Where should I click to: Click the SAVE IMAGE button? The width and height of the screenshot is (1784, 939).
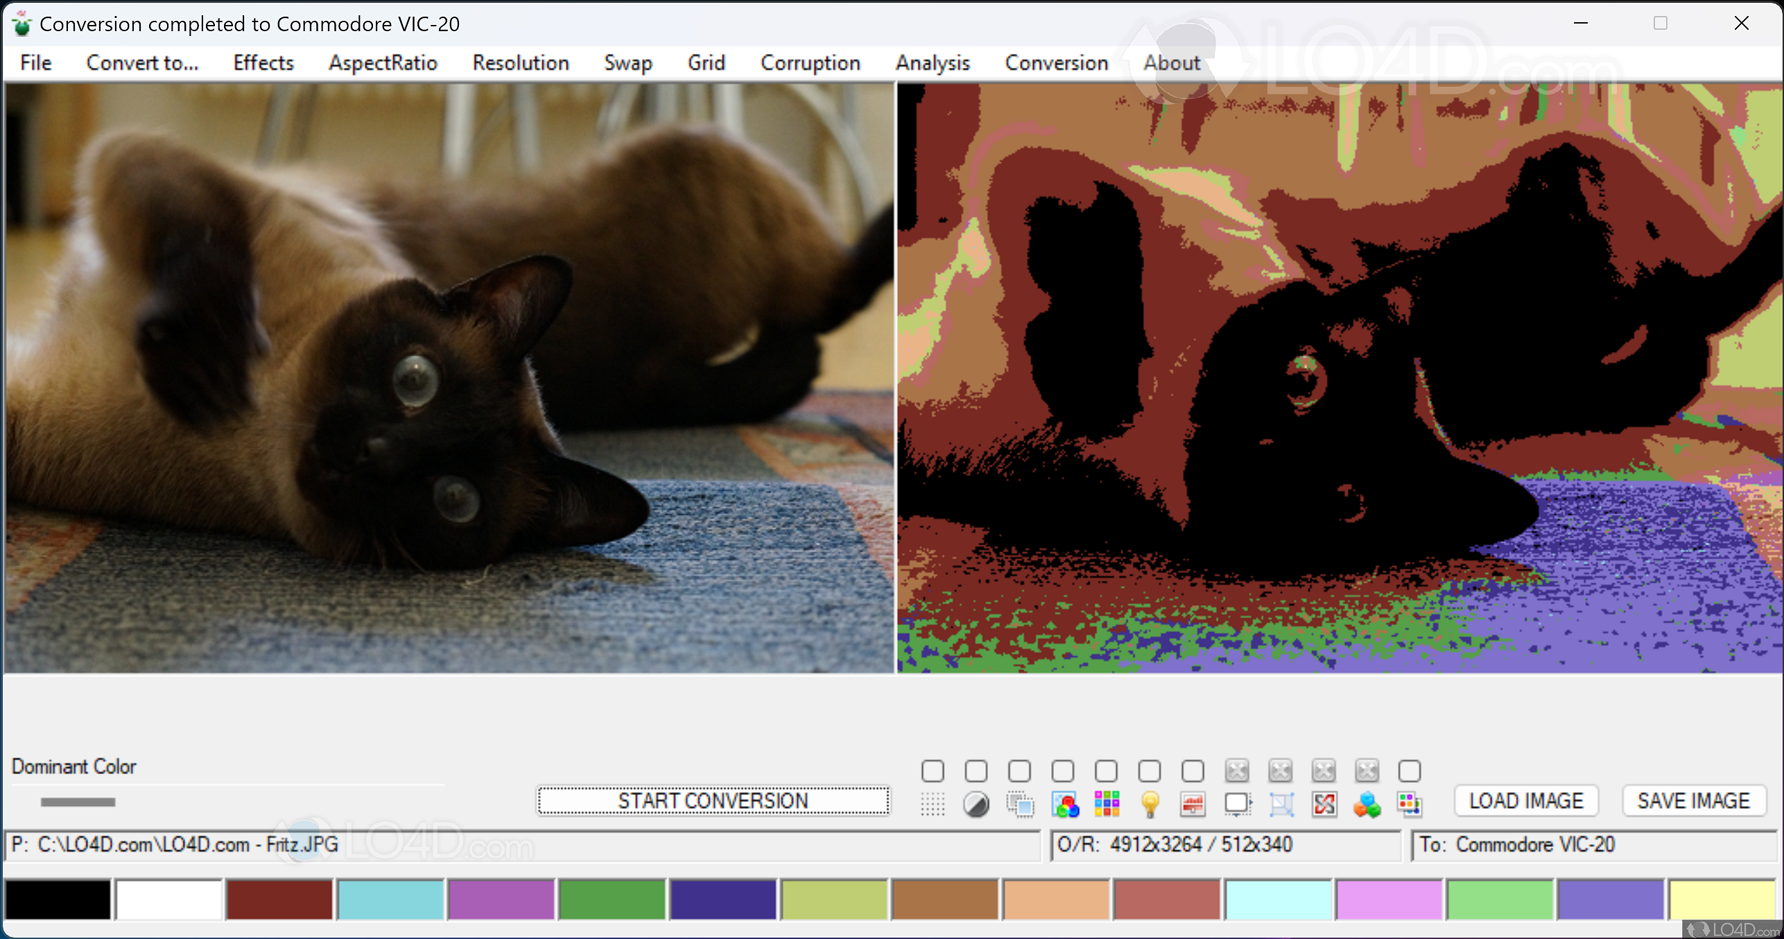pyautogui.click(x=1693, y=801)
